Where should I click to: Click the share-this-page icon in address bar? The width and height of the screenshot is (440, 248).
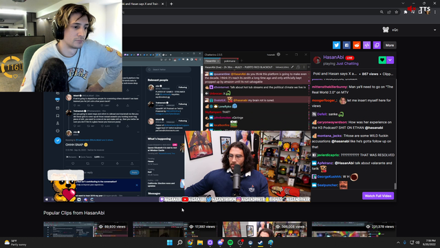(389, 12)
